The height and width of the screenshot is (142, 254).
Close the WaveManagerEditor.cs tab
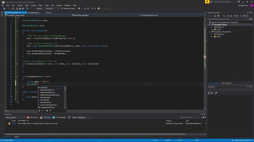click(25, 13)
